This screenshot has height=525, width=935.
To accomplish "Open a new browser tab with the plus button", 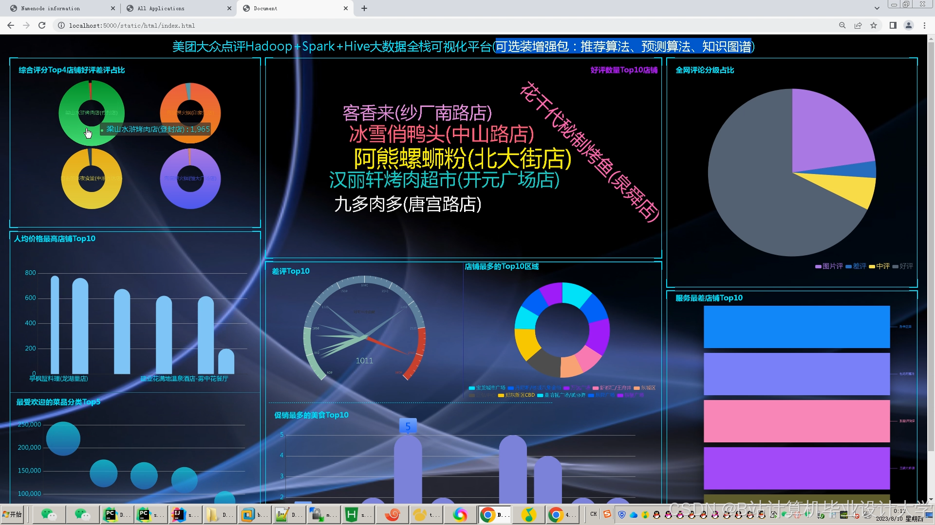I will pyautogui.click(x=364, y=8).
